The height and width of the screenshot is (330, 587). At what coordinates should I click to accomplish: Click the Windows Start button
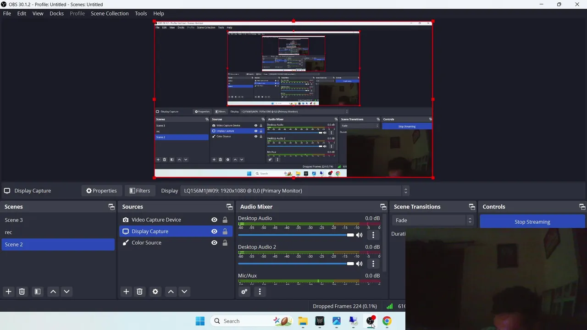click(200, 321)
